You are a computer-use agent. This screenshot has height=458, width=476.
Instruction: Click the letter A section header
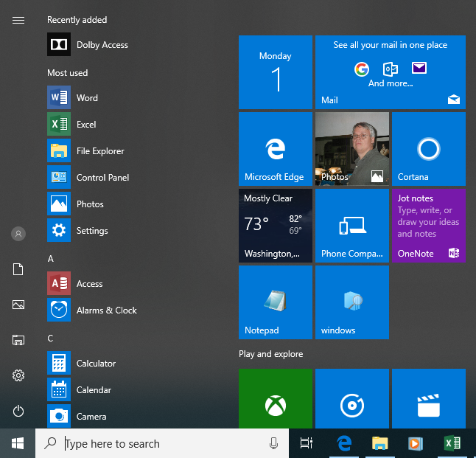[51, 259]
